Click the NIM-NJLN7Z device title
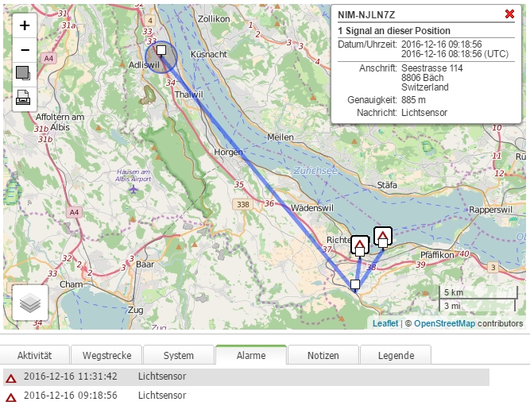The width and height of the screenshot is (530, 417). click(x=366, y=15)
